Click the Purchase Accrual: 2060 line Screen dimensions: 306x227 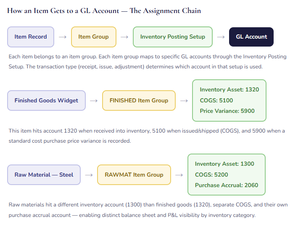click(227, 185)
